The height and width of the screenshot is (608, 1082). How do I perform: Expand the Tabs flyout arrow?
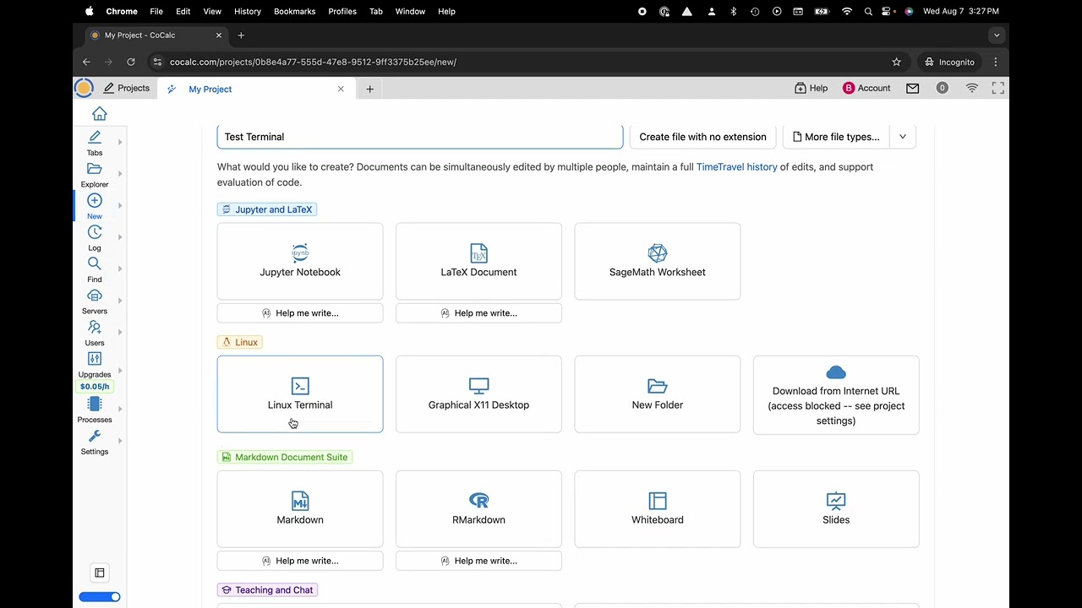[x=120, y=142]
